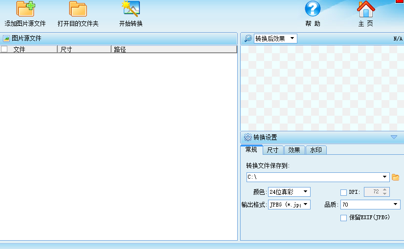Browse output folder with small folder icon

[x=395, y=177]
